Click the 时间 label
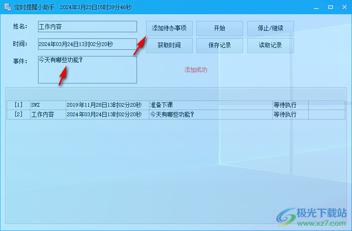Image resolution: width=352 pixels, height=231 pixels. pos(20,44)
